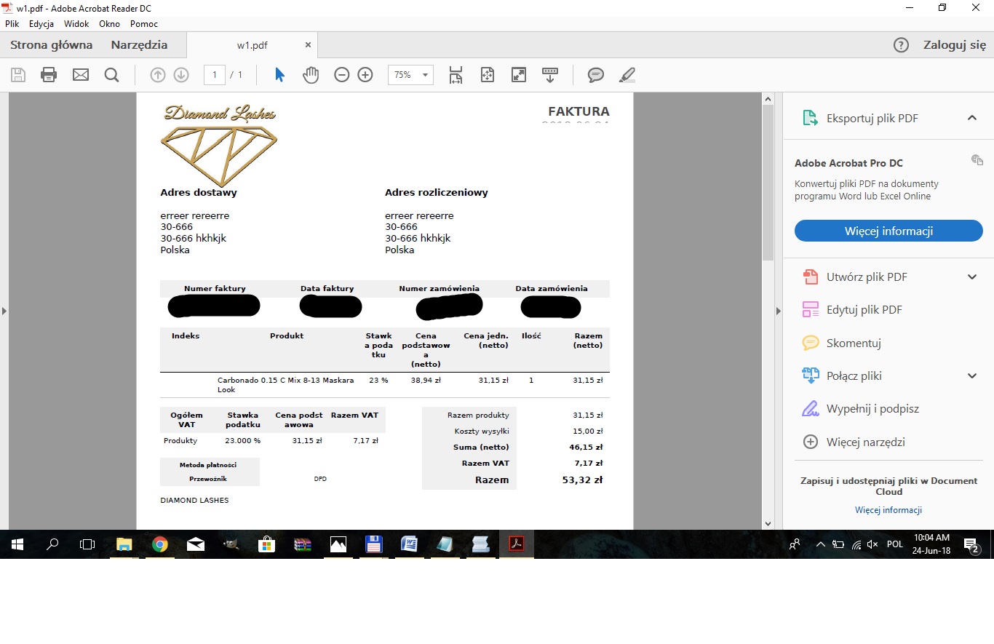Collapse the right tools pane arrow
994x644 pixels.
(x=778, y=311)
